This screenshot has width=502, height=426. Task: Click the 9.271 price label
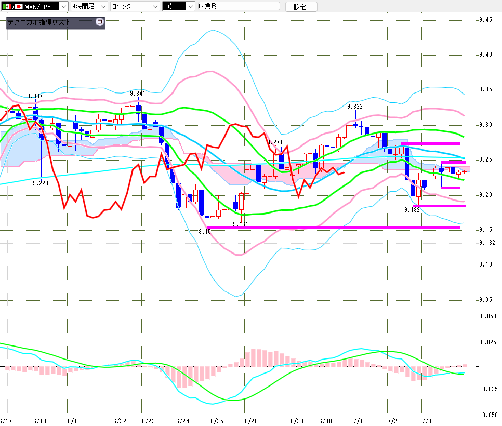[x=275, y=142]
